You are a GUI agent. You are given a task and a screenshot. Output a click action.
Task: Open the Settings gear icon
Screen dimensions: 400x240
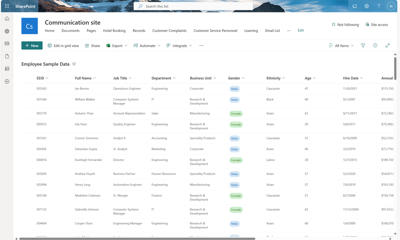point(367,6)
